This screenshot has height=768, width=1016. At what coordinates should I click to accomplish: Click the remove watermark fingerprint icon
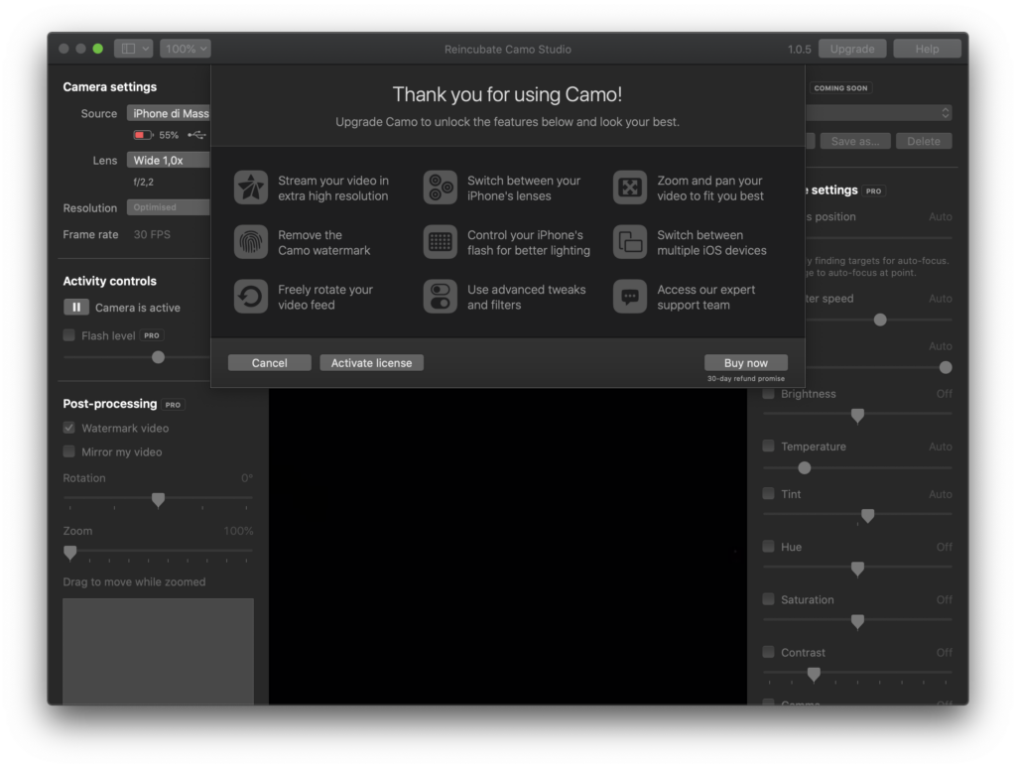251,242
